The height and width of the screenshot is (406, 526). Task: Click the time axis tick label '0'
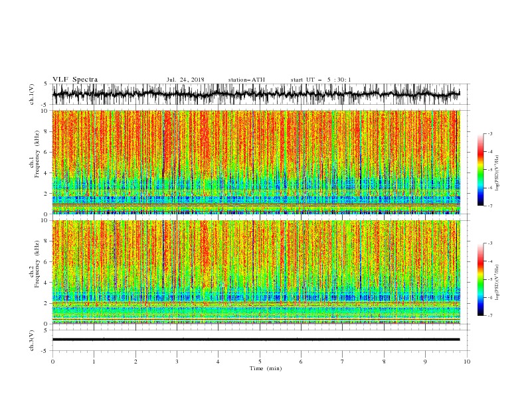click(52, 362)
